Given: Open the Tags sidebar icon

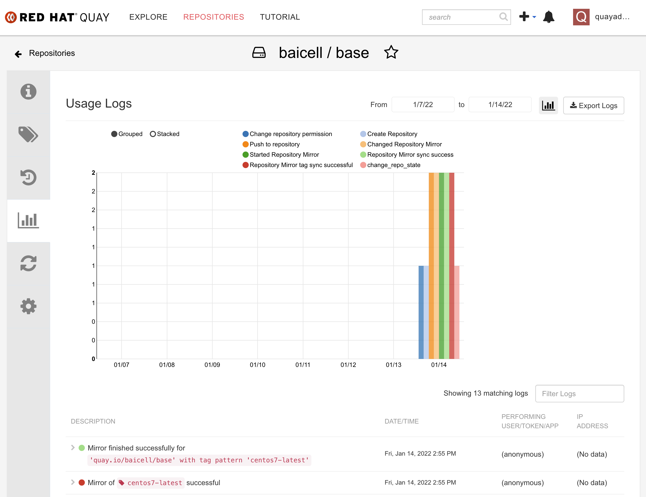Looking at the screenshot, I should (28, 134).
